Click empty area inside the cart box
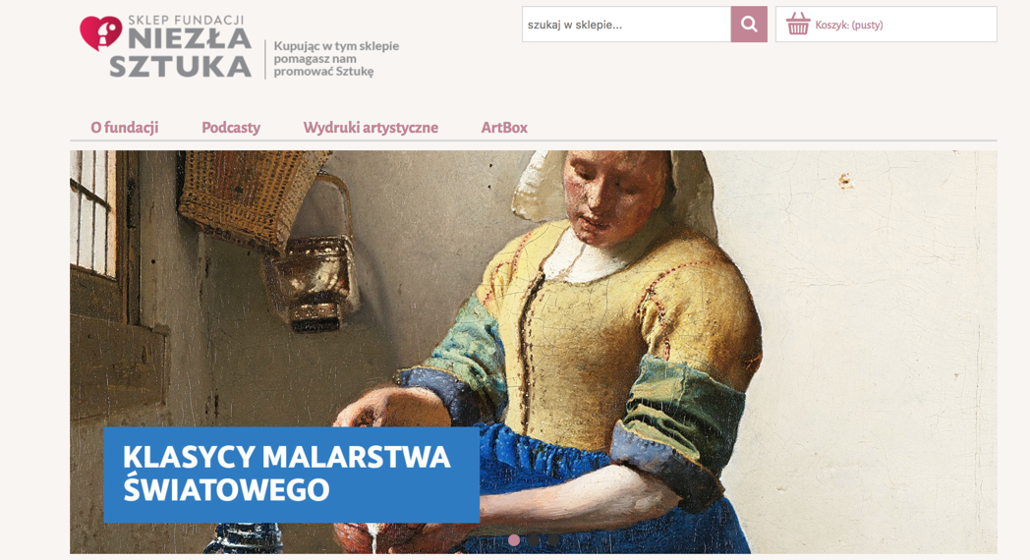Viewport: 1030px width, 560px height. coord(940,25)
